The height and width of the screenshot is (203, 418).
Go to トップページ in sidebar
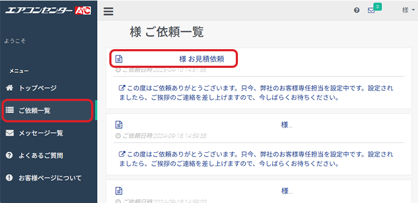point(38,88)
